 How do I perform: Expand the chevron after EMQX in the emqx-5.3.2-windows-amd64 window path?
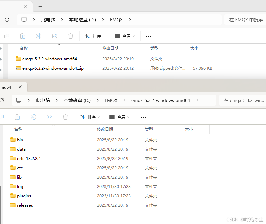tap(124, 100)
